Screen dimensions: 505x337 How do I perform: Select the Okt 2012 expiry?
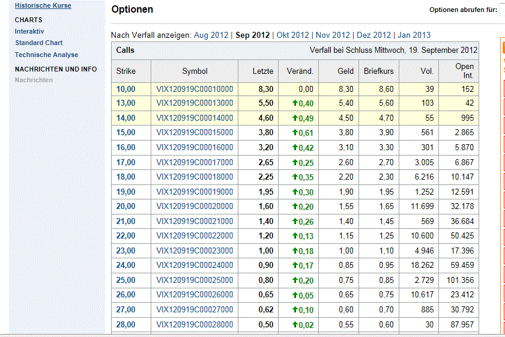tap(292, 35)
